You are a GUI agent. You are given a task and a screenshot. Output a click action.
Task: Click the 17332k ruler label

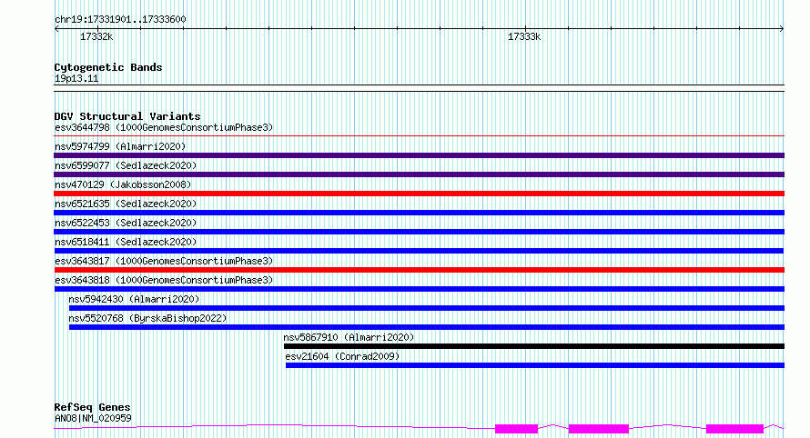[x=96, y=36]
